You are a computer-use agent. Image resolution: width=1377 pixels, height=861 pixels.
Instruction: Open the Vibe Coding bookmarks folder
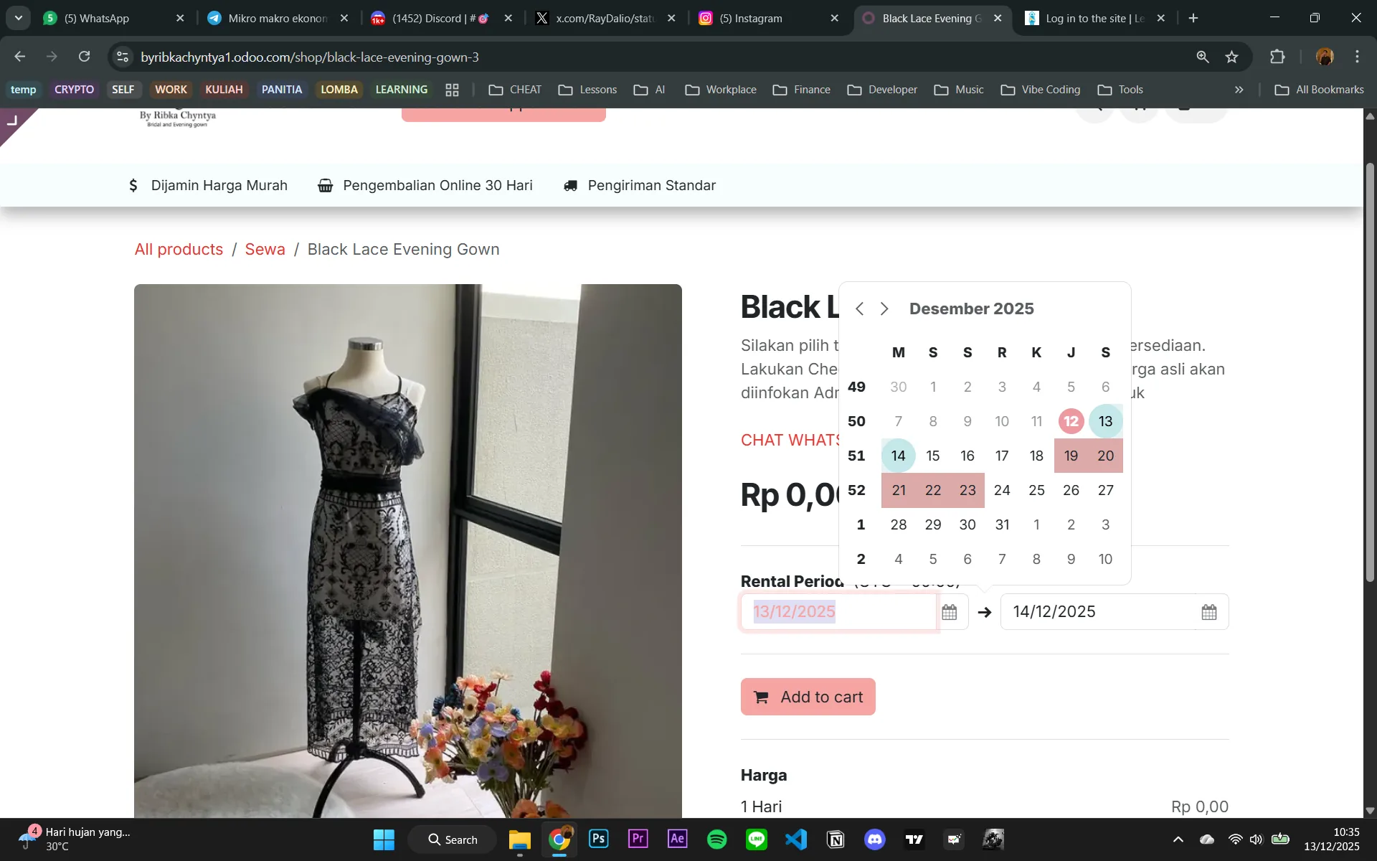pos(1040,90)
